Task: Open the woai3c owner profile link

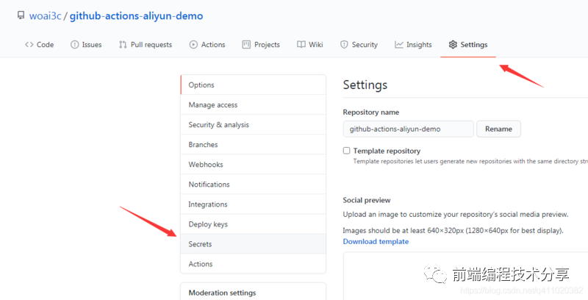Action: [x=45, y=15]
